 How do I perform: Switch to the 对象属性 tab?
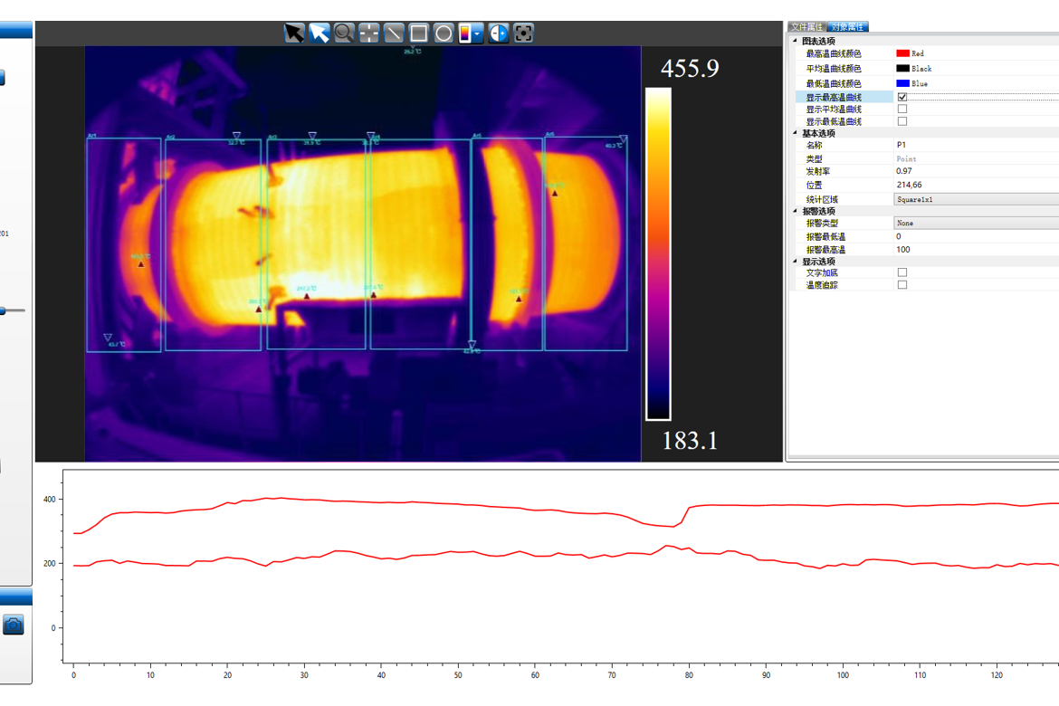848,27
